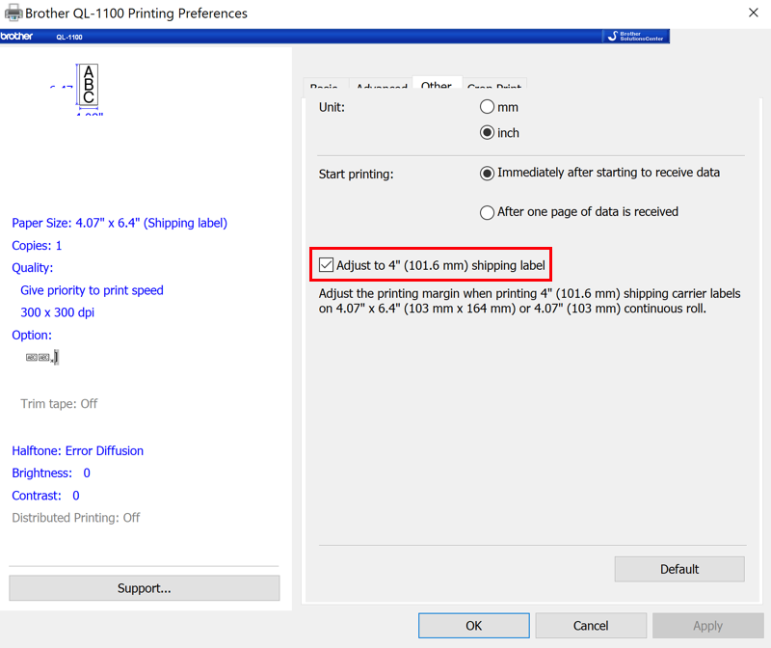The height and width of the screenshot is (648, 771).
Task: Click the Brightness: 0 setting
Action: [x=51, y=472]
